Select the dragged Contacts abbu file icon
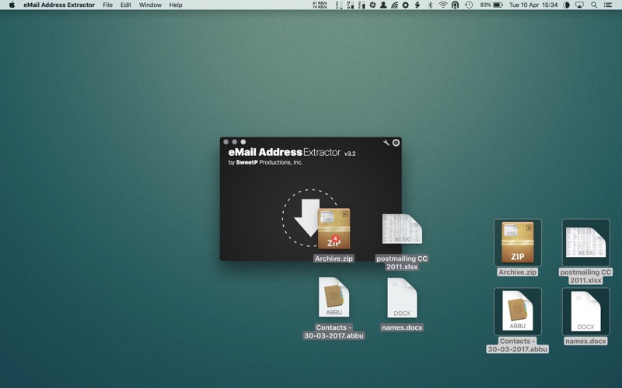The height and width of the screenshot is (388, 622). click(x=334, y=297)
